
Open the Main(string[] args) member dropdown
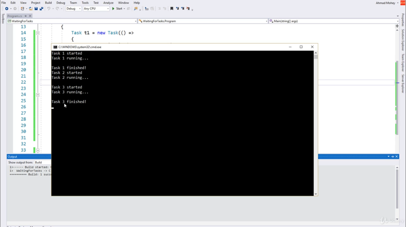tap(334, 21)
